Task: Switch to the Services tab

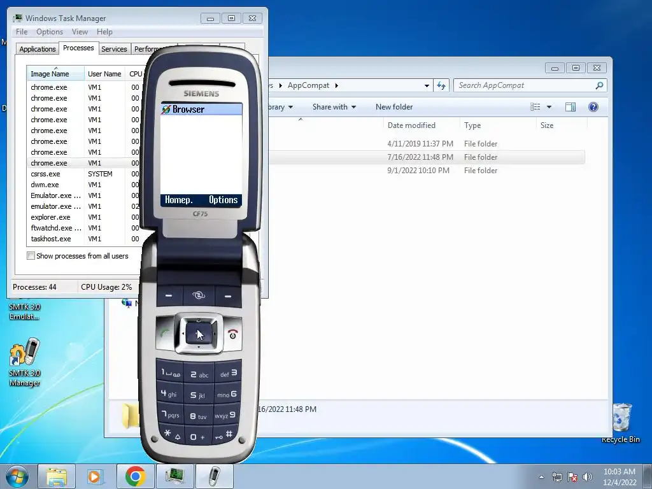Action: tap(114, 49)
